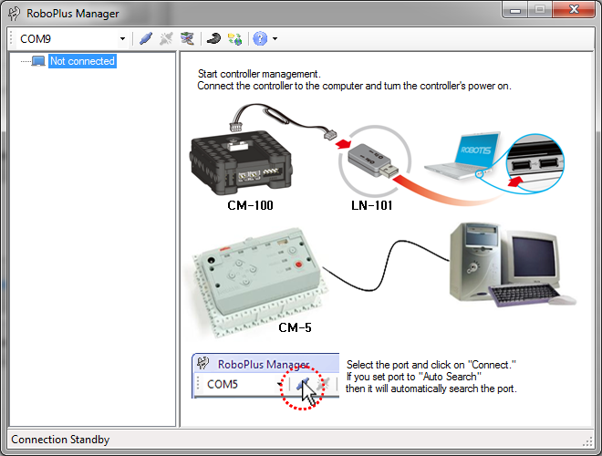
Task: Open the COM9 port dropdown
Action: tap(122, 39)
